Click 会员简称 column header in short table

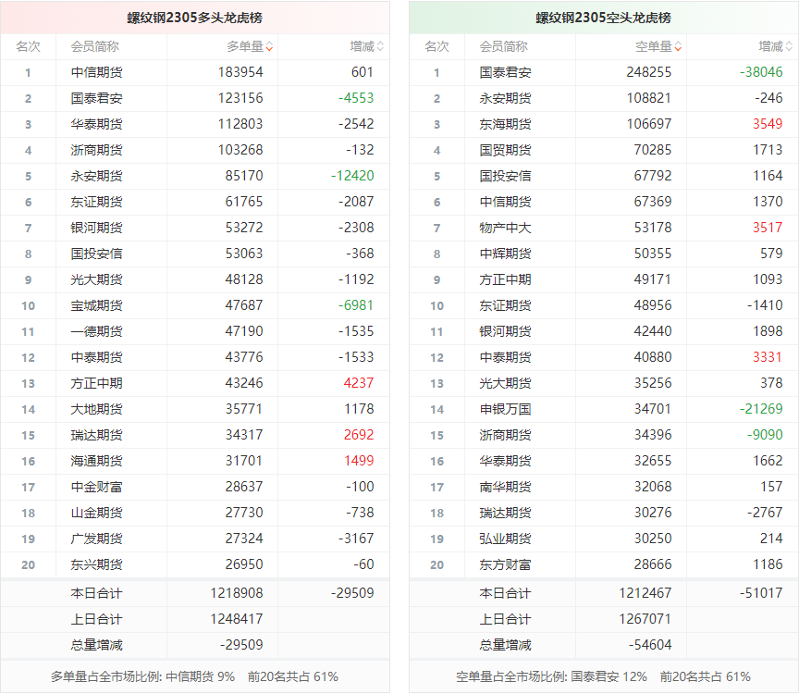pyautogui.click(x=504, y=46)
